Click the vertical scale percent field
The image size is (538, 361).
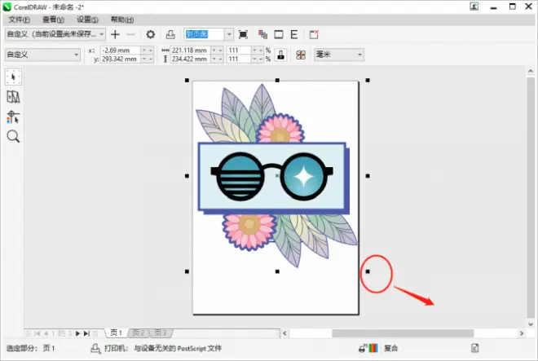[x=239, y=59]
